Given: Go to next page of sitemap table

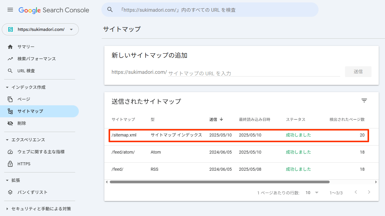Looking at the screenshot, I should click(369, 192).
